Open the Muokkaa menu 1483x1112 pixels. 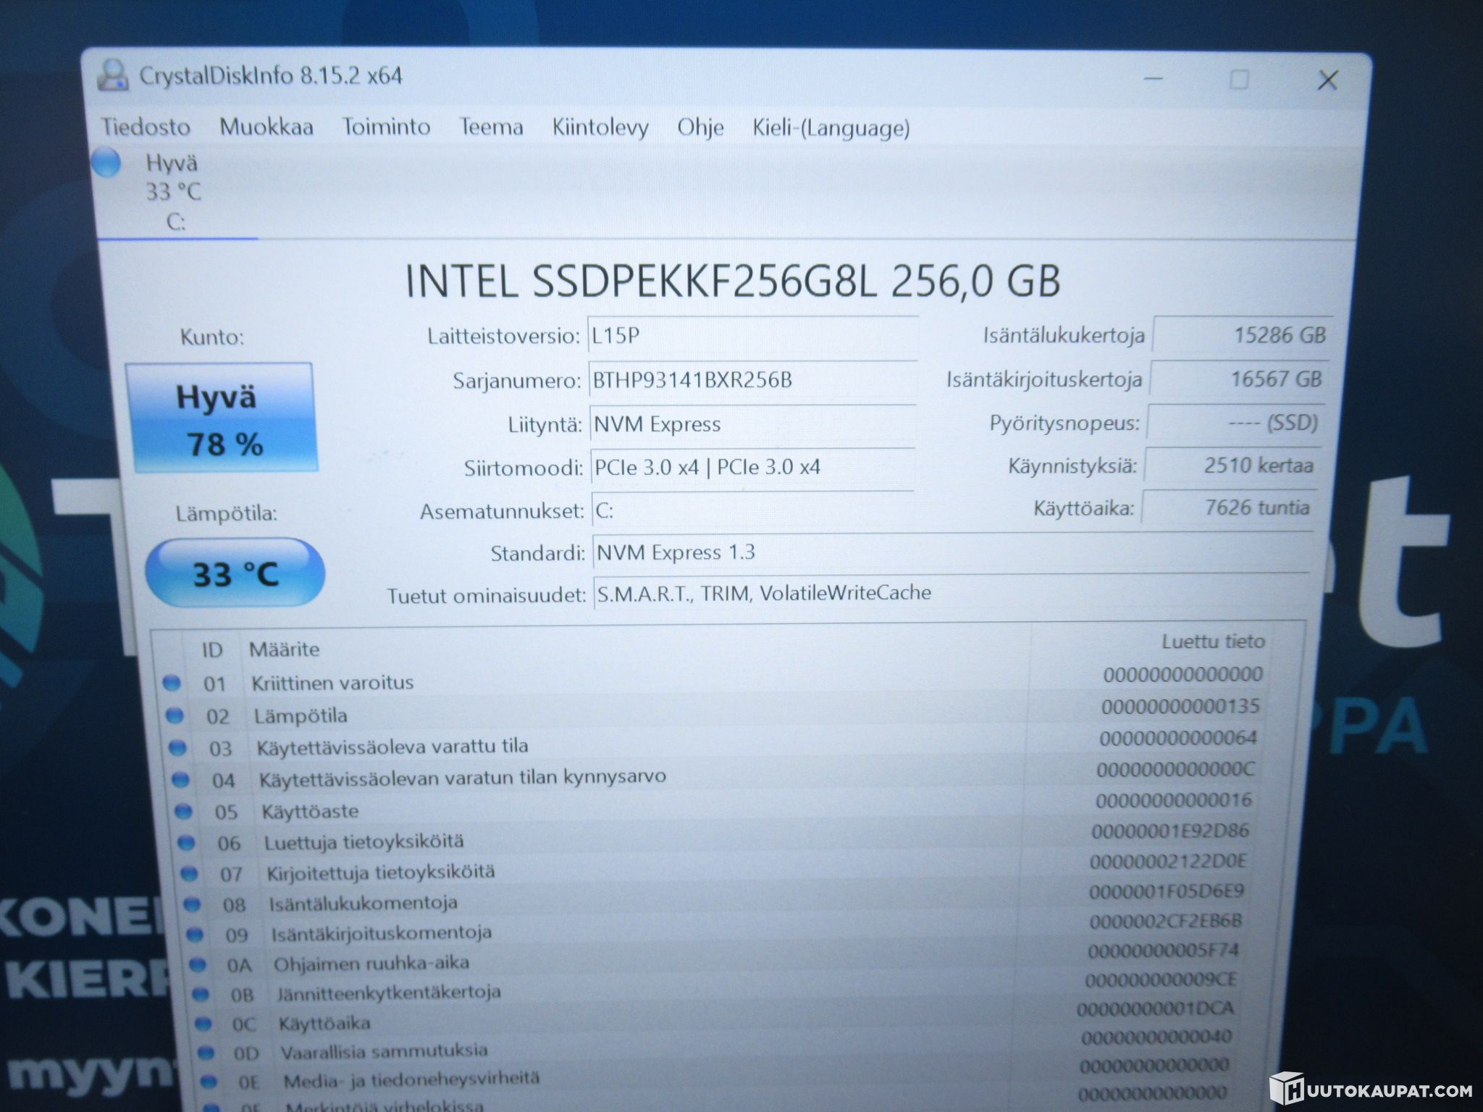click(x=266, y=127)
